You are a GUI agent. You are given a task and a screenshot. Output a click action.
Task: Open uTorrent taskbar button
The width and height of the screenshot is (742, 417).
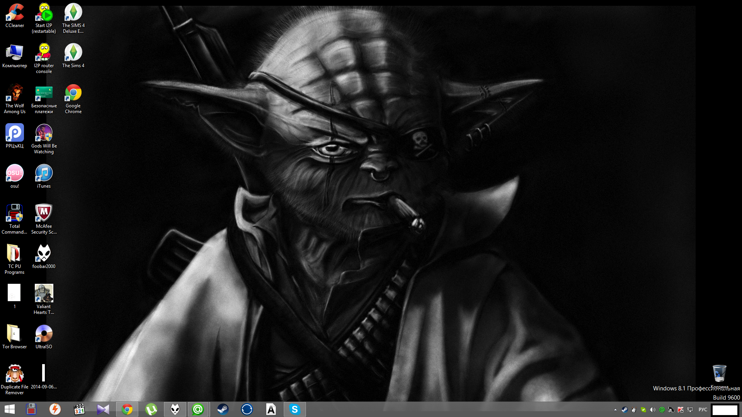[x=151, y=409]
